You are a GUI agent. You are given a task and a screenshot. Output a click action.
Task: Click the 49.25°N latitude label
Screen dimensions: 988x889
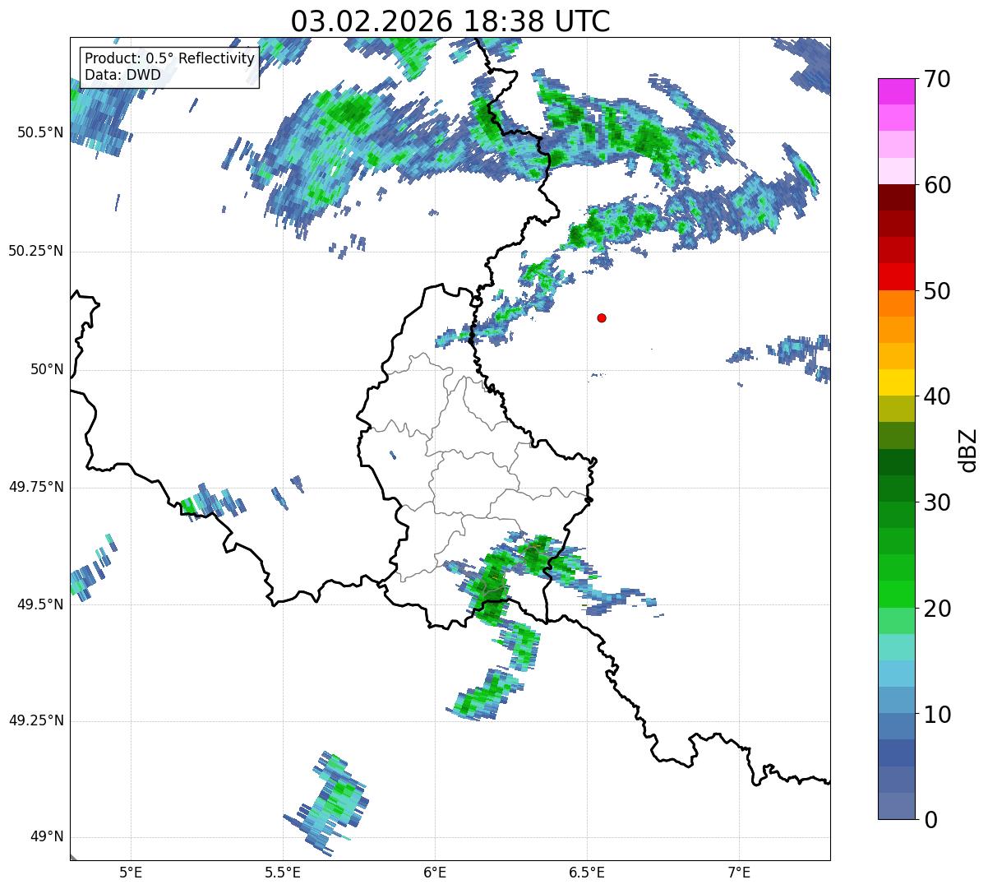click(36, 720)
